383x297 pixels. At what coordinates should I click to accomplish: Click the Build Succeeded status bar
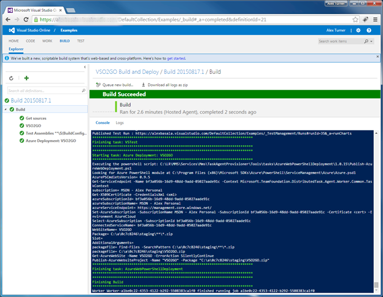[x=235, y=94]
